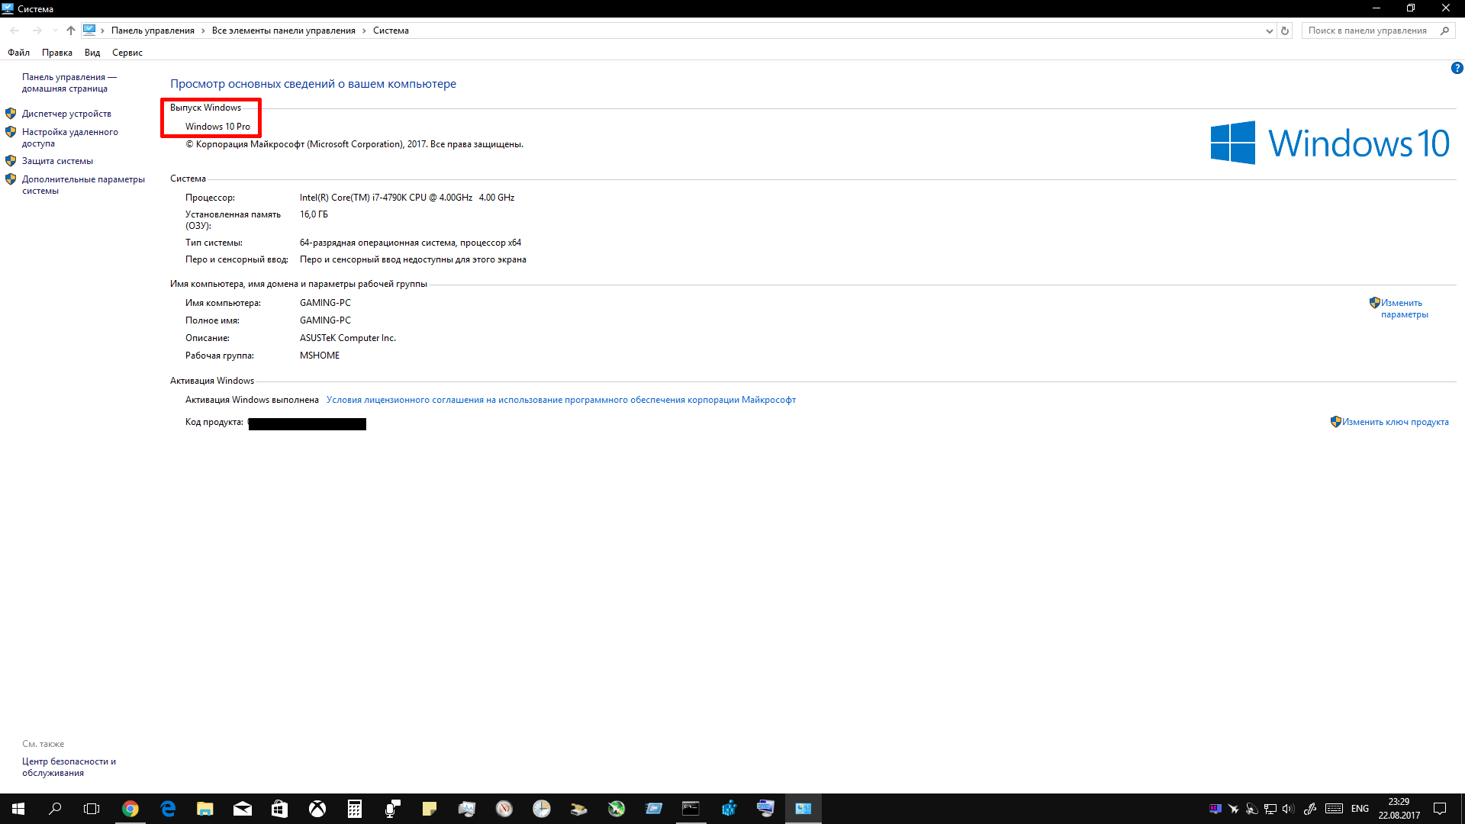Click the refresh icon next to the address bar
The image size is (1465, 824).
point(1285,31)
